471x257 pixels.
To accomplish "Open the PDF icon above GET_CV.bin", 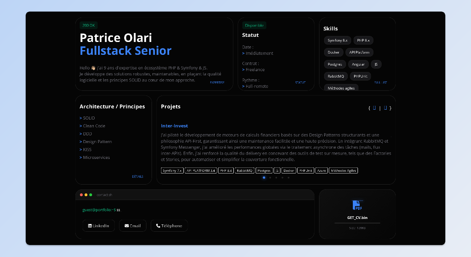I will pyautogui.click(x=357, y=205).
